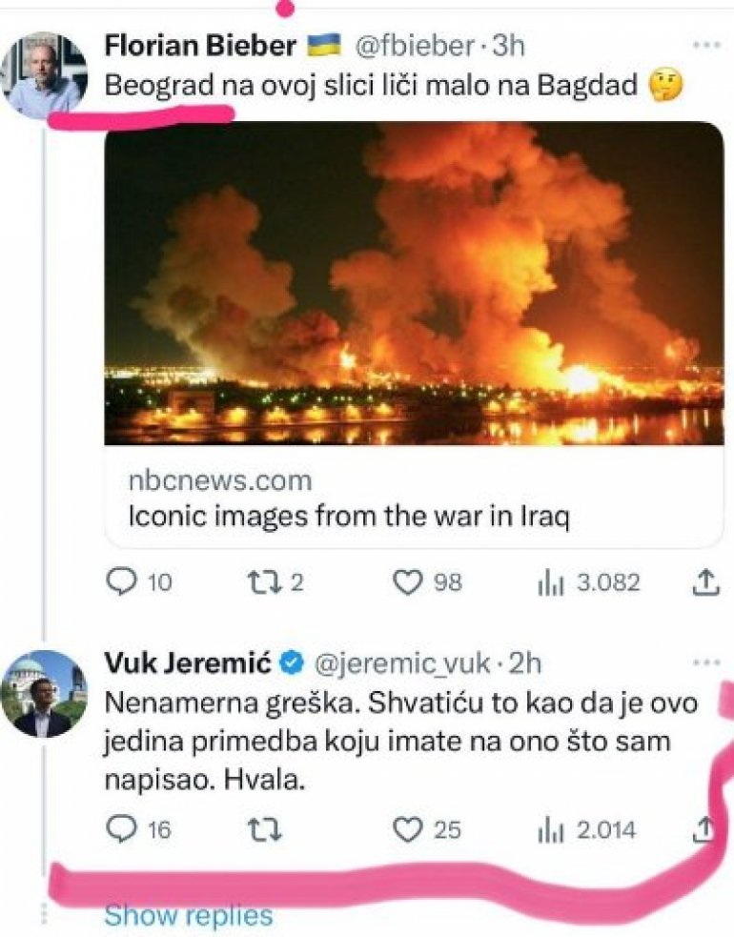Expand the thread with Show replies

tap(188, 916)
